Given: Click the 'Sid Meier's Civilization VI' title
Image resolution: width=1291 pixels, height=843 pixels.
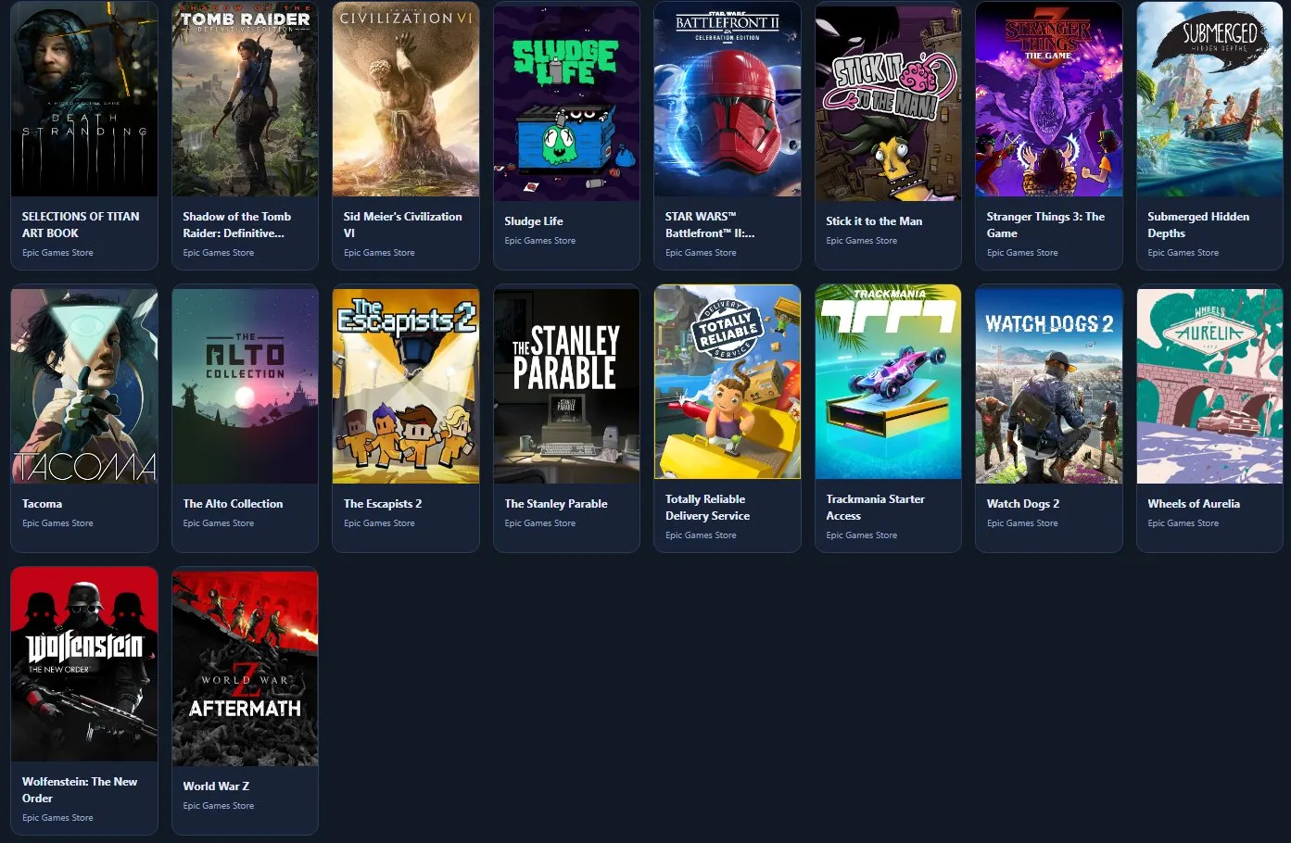Looking at the screenshot, I should (402, 225).
